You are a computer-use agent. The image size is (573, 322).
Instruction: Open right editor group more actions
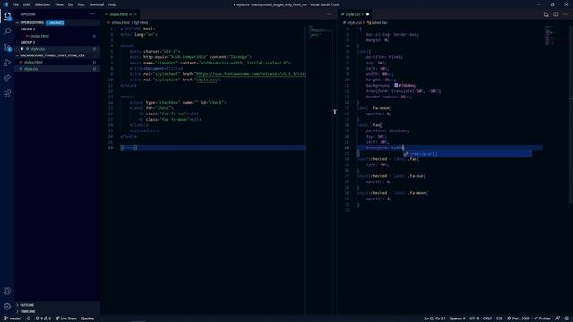565,14
